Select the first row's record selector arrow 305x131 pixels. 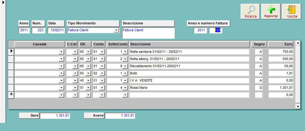(11, 52)
